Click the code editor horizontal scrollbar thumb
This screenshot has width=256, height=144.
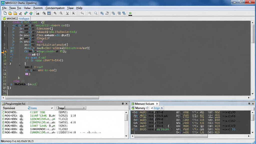coord(52,98)
